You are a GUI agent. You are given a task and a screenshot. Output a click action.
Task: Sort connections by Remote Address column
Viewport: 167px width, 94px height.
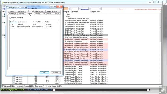coord(38,22)
